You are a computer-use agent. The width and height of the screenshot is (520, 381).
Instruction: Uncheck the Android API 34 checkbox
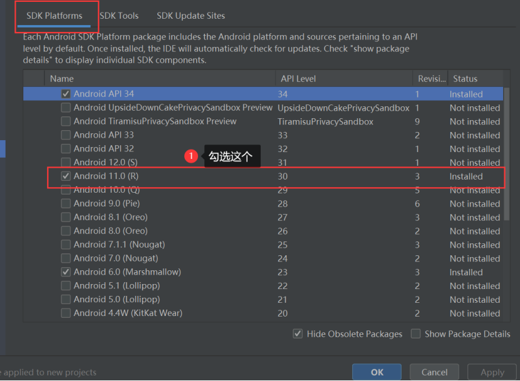66,94
